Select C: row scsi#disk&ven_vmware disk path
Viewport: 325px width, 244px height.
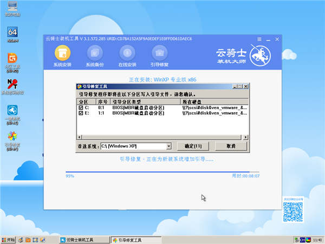pyautogui.click(x=214, y=108)
